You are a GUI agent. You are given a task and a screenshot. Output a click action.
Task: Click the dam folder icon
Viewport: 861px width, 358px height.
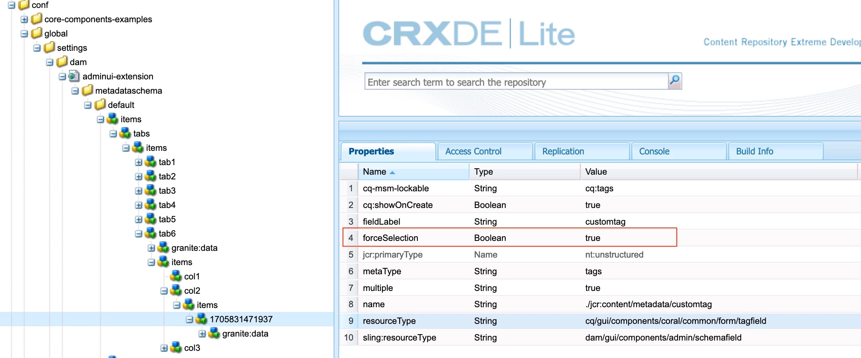62,62
